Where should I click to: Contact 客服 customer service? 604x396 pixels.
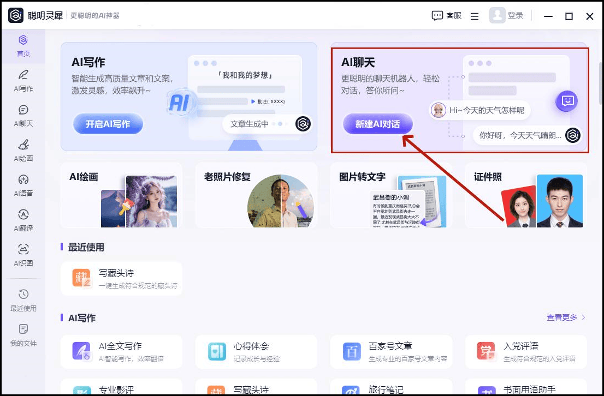[x=447, y=15]
